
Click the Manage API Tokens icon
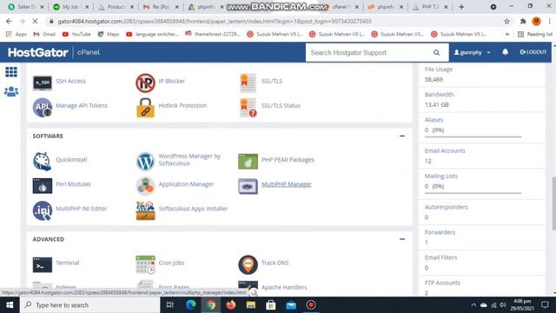coord(43,107)
